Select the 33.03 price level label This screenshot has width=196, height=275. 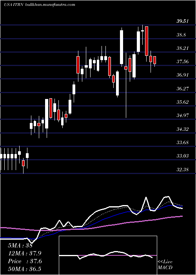[182, 156]
